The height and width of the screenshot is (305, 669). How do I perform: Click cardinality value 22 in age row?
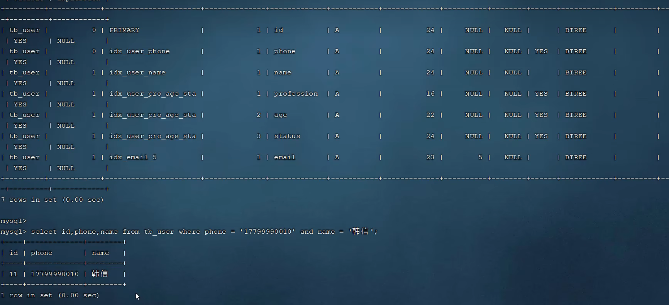click(x=430, y=115)
